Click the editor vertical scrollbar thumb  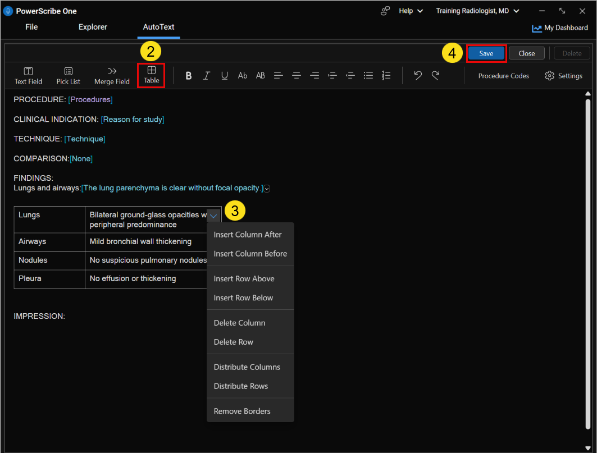pyautogui.click(x=588, y=263)
